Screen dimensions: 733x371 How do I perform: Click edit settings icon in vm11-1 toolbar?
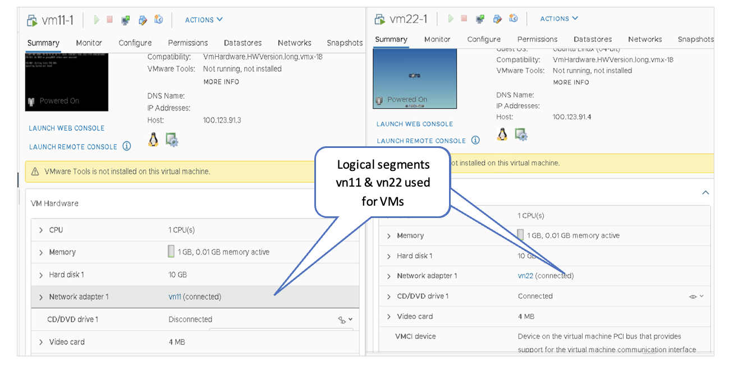[x=143, y=20]
